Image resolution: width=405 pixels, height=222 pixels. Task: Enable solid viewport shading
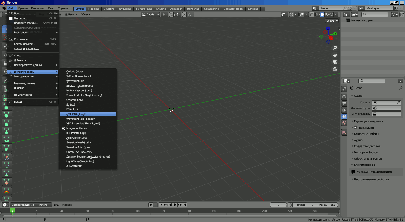coord(322,14)
